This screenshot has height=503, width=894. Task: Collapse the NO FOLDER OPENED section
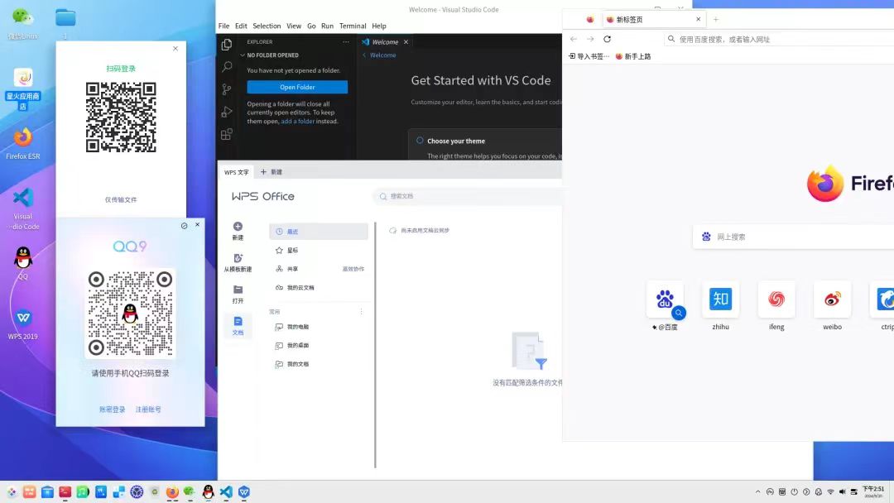point(269,55)
